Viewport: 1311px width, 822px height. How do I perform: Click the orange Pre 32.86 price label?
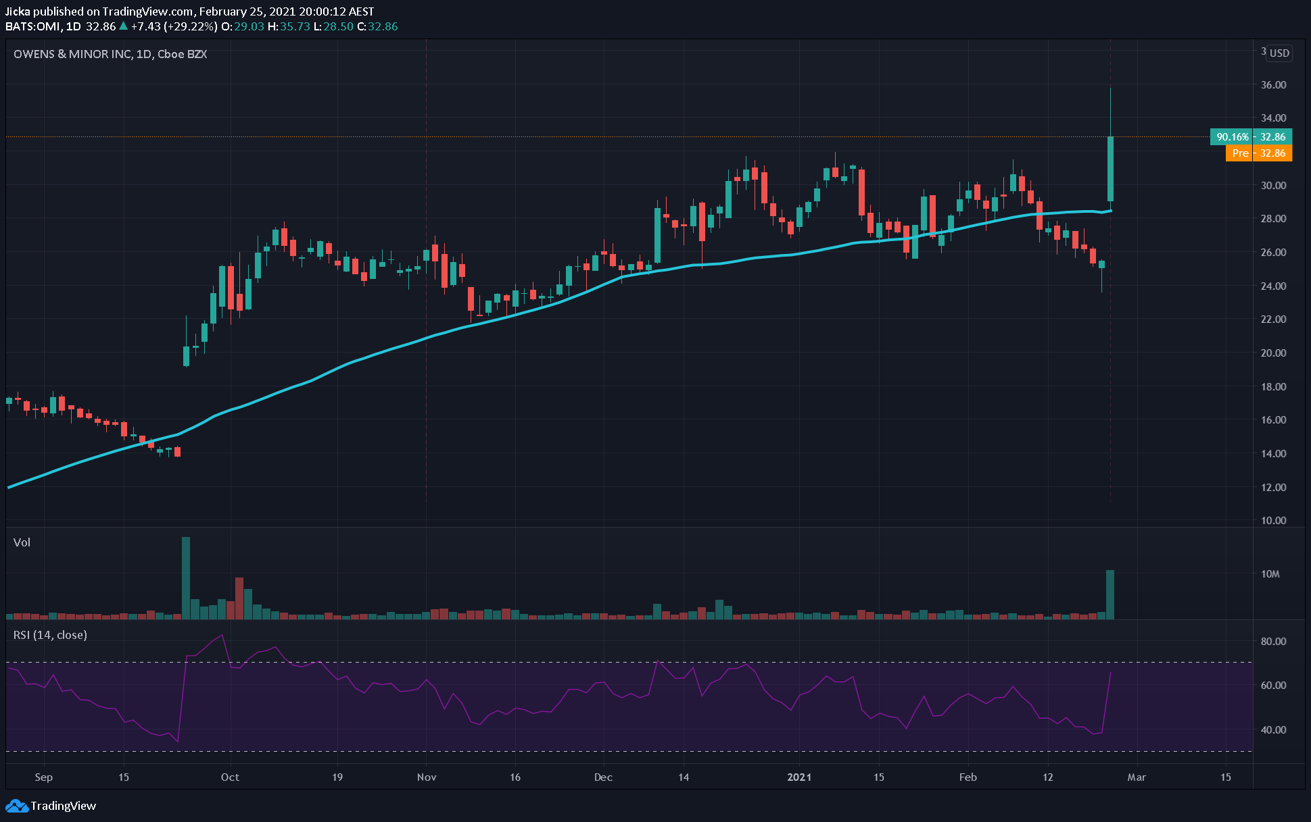click(x=1259, y=153)
